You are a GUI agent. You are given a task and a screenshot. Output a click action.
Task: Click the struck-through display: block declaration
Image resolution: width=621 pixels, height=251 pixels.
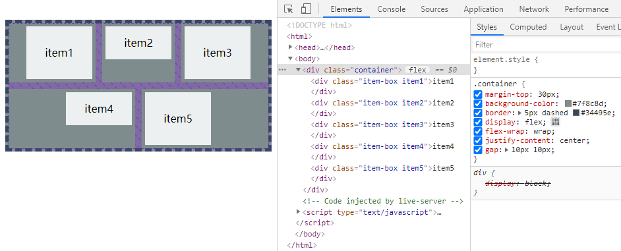[518, 183]
